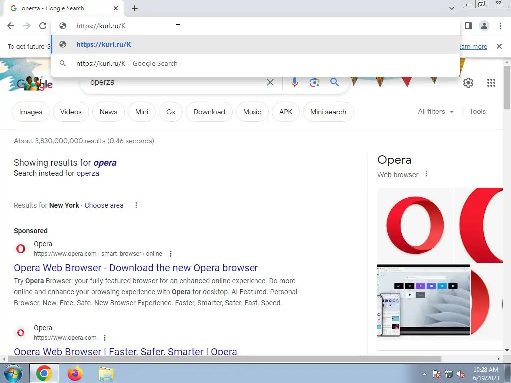Click the vertical page scrollbar thumb
Viewport: 511px width, 383px height.
tap(507, 87)
